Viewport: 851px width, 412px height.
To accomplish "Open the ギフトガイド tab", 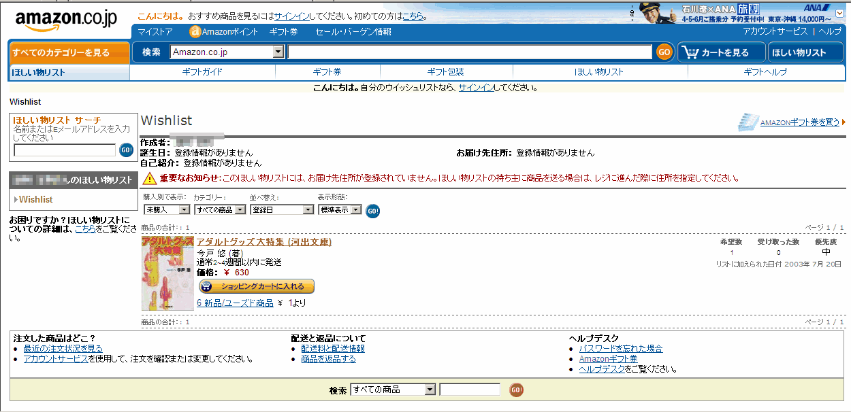I will pos(202,72).
